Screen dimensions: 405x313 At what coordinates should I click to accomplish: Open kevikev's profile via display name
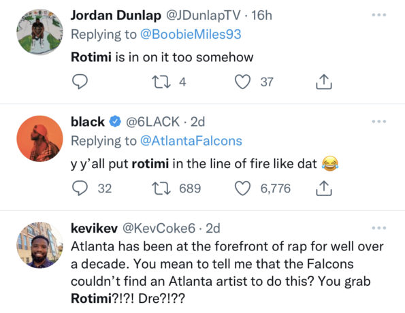[x=95, y=229]
